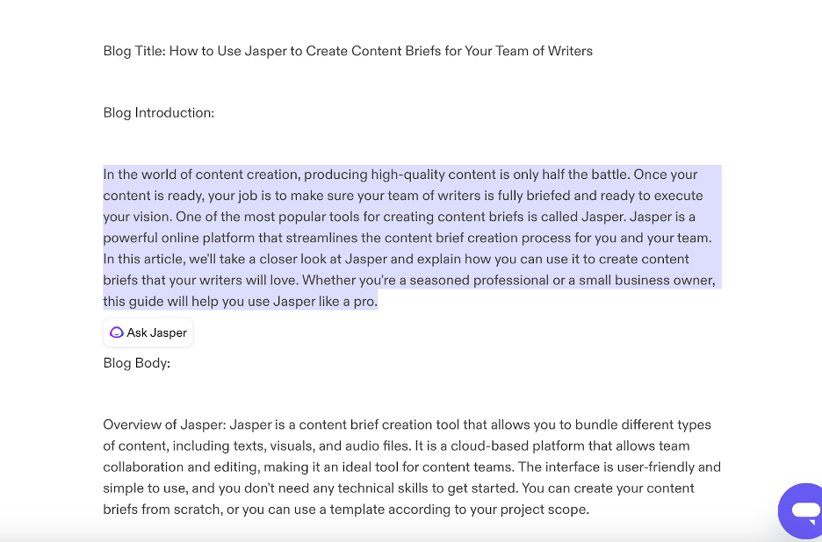
Task: Click "In this article" sentence start
Action: coord(144,259)
